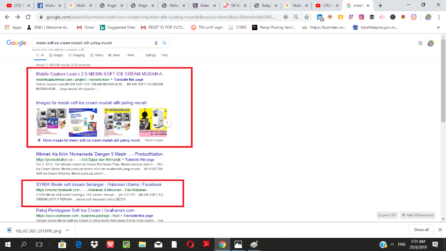Open the LinkedIn extension icon
The width and height of the screenshot is (446, 251).
(320, 17)
